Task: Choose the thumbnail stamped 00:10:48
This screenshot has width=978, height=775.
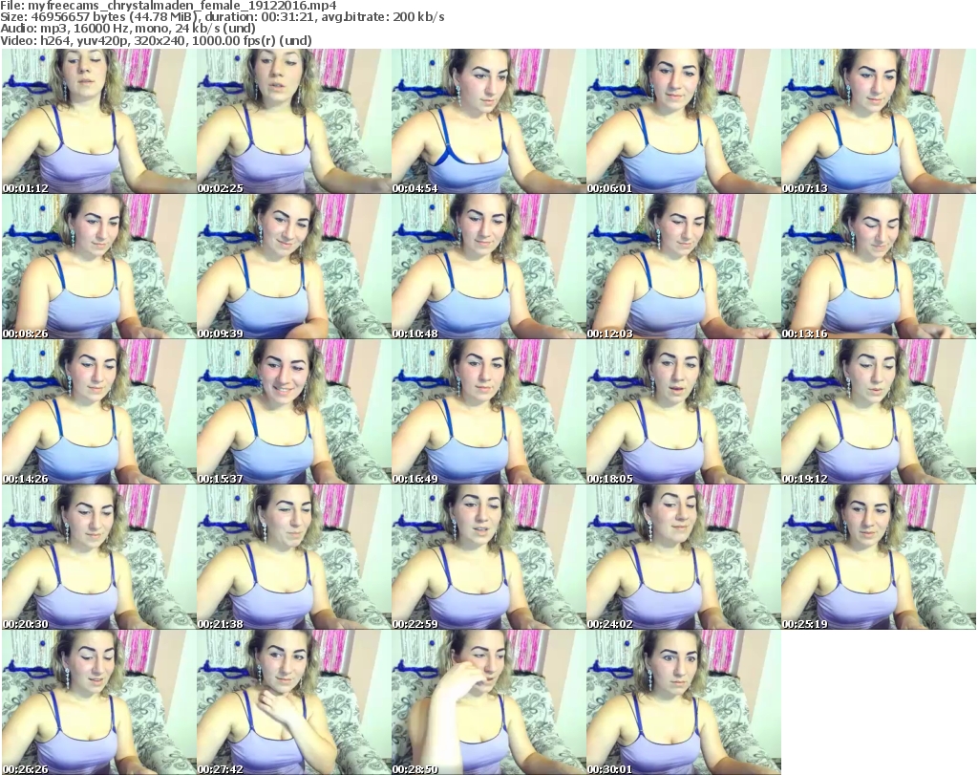Action: click(x=488, y=267)
